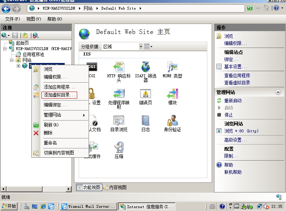This screenshot has height=211, width=286.
Task: Choose 编辑绑定... from the context menu
Action: (55, 105)
